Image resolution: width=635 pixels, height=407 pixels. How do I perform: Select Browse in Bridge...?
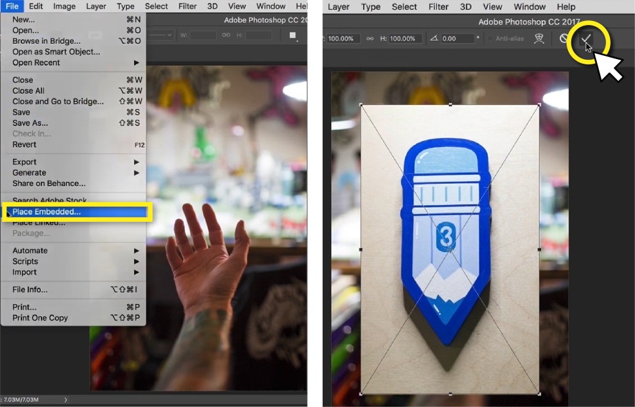tap(74, 41)
